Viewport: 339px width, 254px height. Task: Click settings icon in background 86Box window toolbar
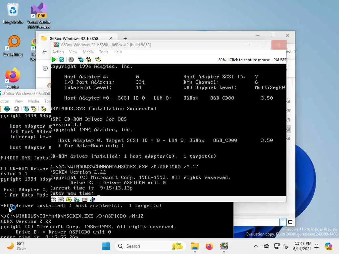43,108
